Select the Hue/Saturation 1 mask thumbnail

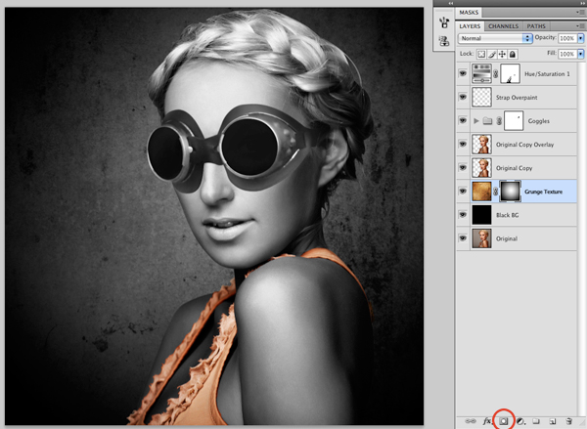(x=511, y=73)
